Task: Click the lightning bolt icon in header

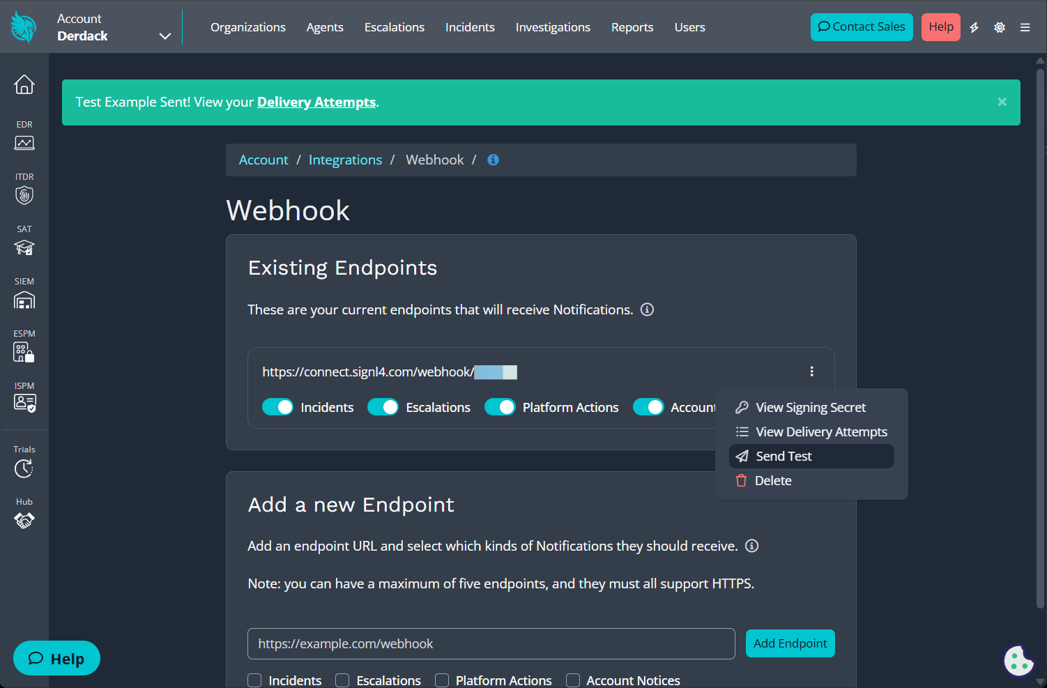Action: tap(975, 27)
